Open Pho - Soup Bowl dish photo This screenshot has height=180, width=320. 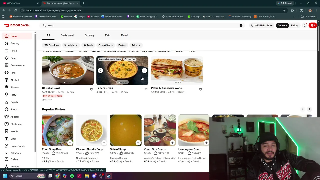click(58, 130)
